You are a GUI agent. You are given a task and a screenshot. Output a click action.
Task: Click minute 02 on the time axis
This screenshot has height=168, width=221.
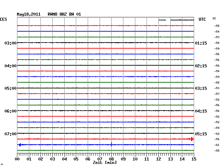click(40, 159)
